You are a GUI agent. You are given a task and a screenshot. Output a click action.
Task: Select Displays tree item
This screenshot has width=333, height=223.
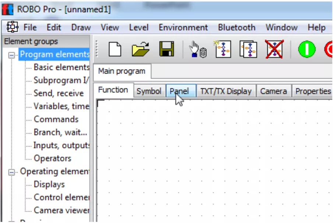49,184
